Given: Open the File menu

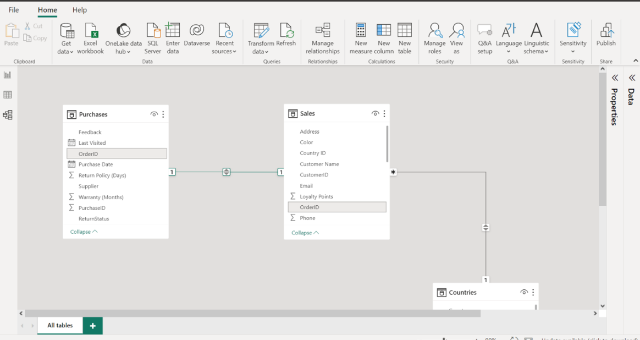Looking at the screenshot, I should click(14, 10).
